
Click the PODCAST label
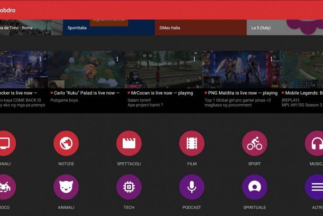[192, 208]
